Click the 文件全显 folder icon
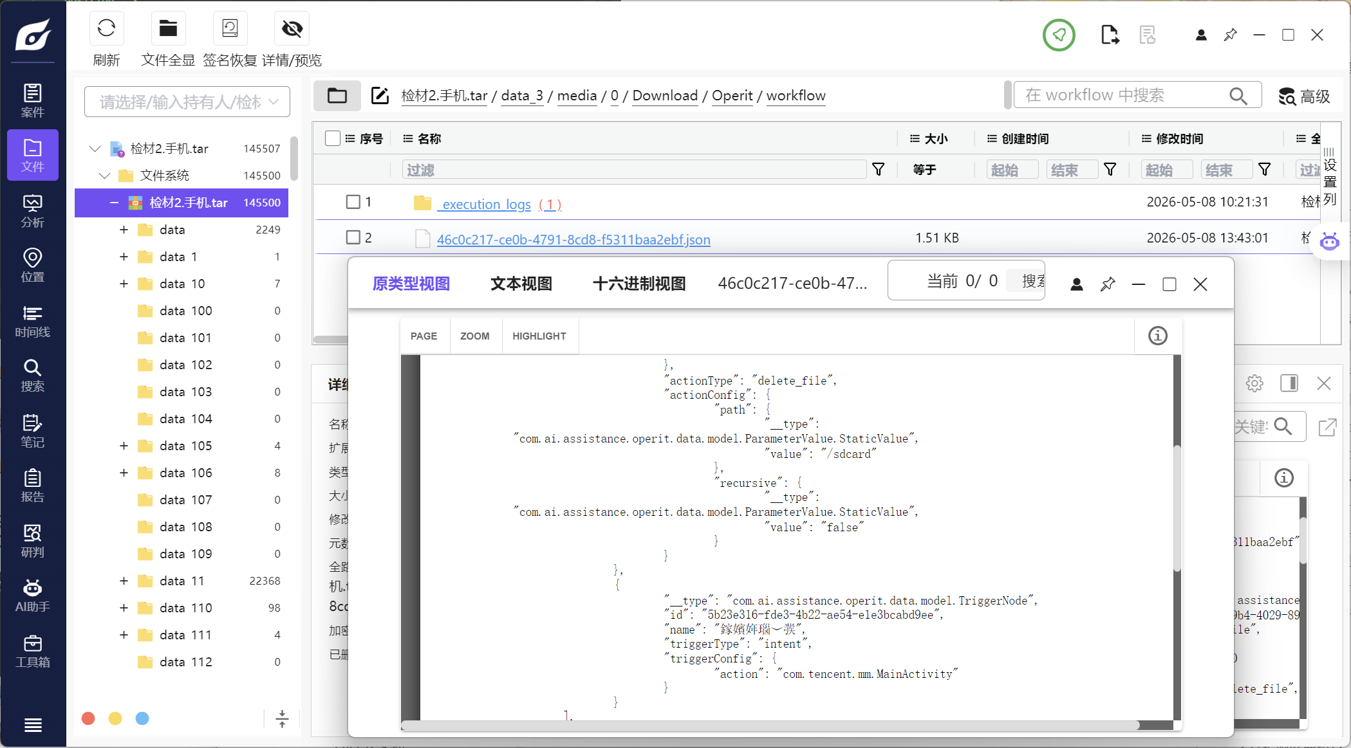1351x748 pixels. [x=168, y=28]
